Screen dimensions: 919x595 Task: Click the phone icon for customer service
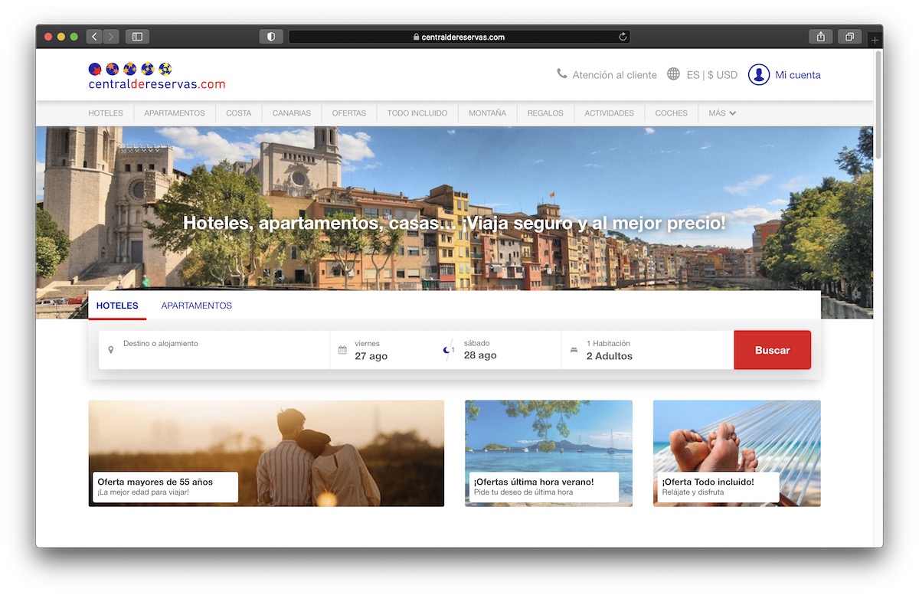[x=562, y=74]
